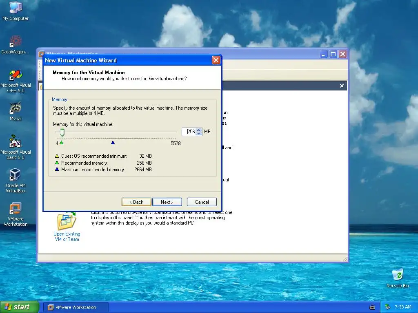The height and width of the screenshot is (313, 418).
Task: Select Microsoft Visual C++ 6.0 desktop icon
Action: click(16, 81)
